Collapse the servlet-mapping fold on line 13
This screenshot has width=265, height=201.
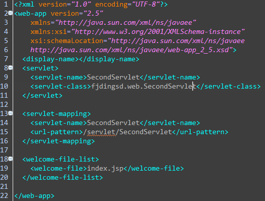(x=11, y=113)
